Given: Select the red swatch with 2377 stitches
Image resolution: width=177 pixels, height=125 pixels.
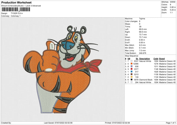Looking at the screenshot, I should 132,69.
